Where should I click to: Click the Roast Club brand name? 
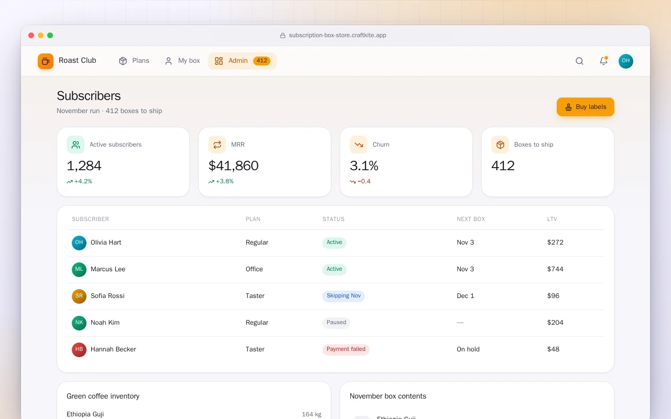pos(78,61)
